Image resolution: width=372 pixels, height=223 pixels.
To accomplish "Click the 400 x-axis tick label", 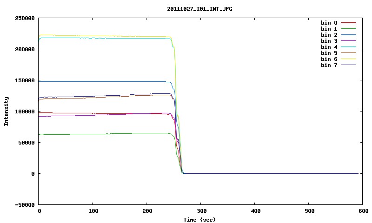I will point(255,211).
